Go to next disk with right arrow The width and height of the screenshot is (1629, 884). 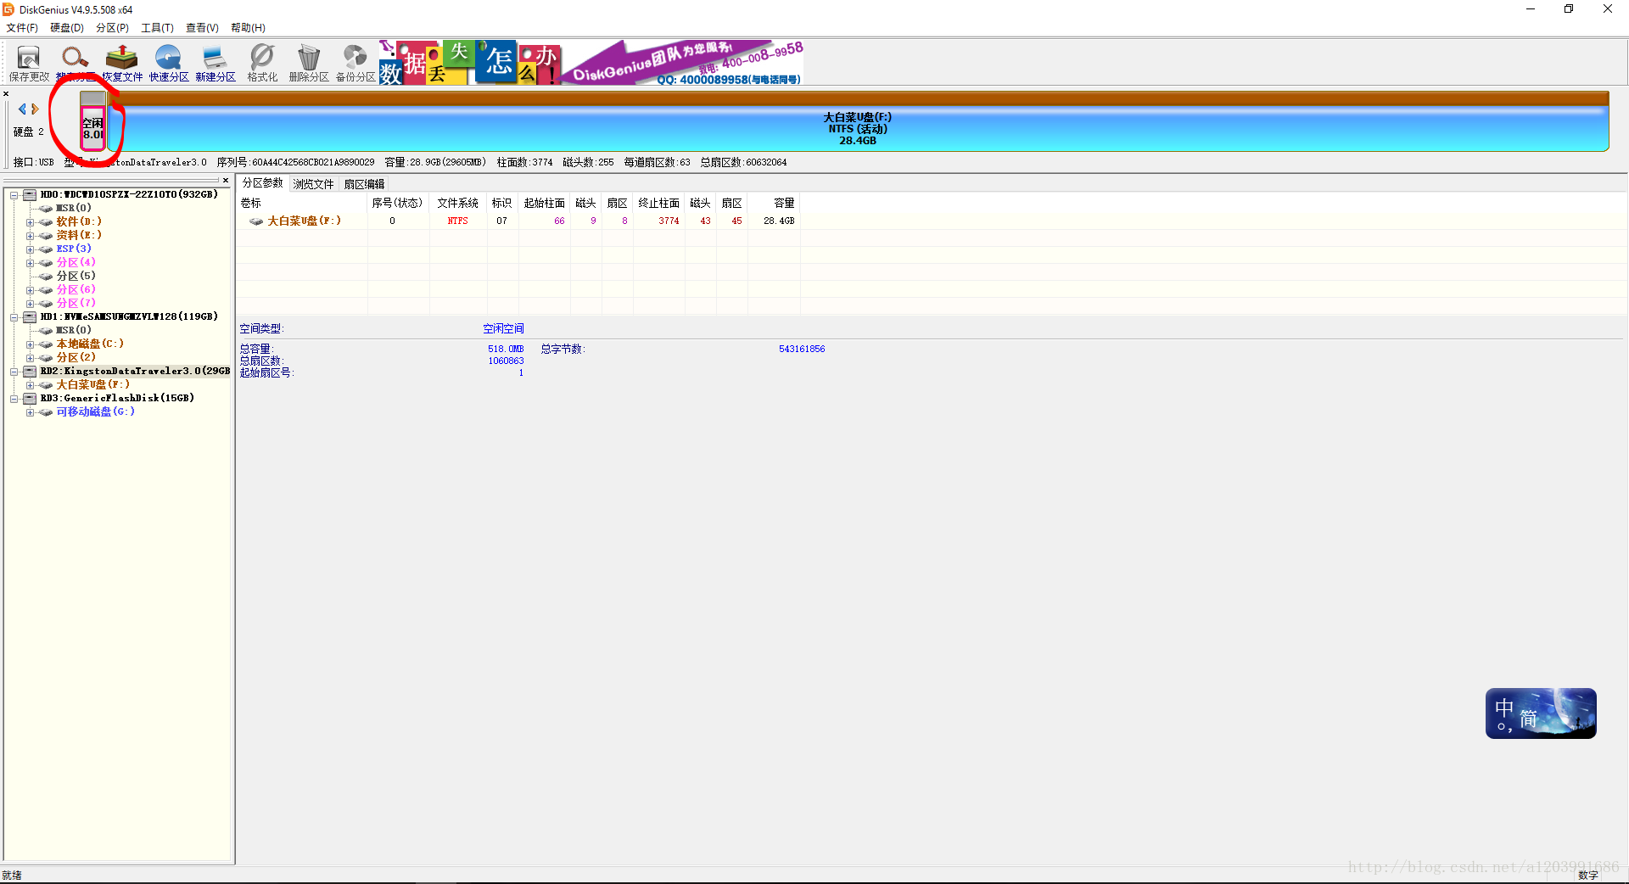point(36,109)
